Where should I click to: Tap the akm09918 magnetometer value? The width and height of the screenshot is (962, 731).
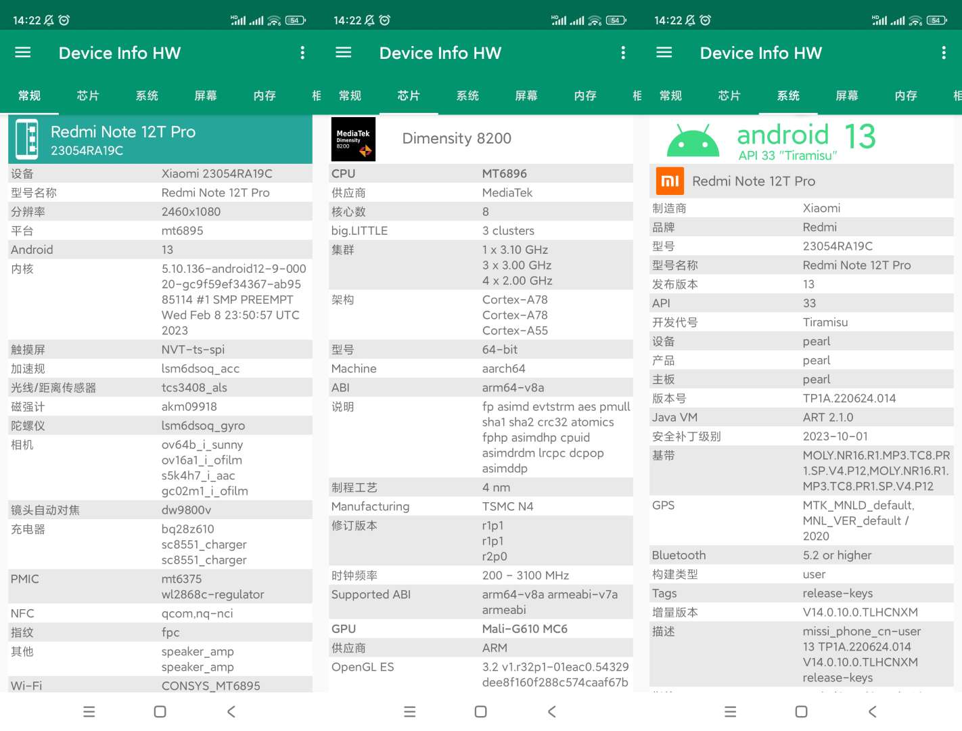(x=189, y=407)
